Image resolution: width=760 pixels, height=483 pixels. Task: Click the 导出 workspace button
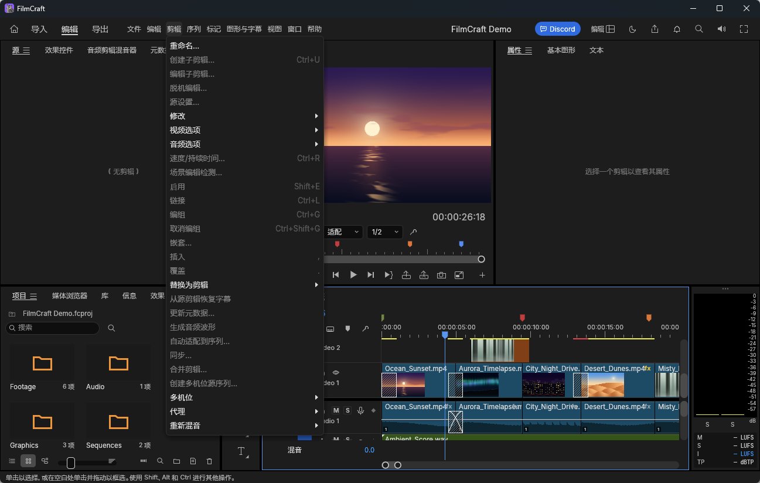click(x=100, y=29)
